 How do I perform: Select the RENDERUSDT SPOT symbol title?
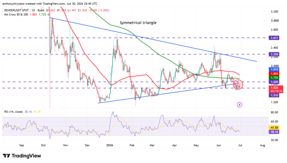pos(17,10)
